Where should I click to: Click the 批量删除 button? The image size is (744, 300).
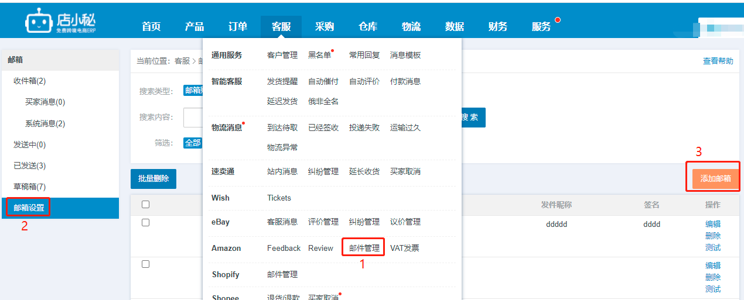click(153, 179)
